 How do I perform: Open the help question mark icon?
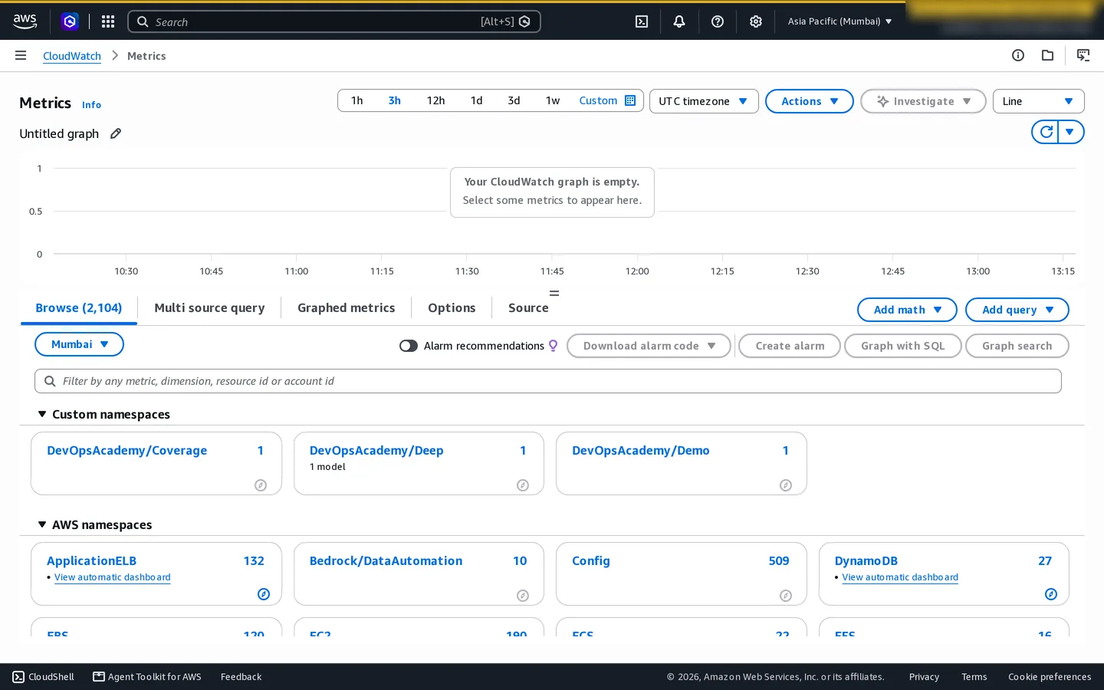click(718, 21)
